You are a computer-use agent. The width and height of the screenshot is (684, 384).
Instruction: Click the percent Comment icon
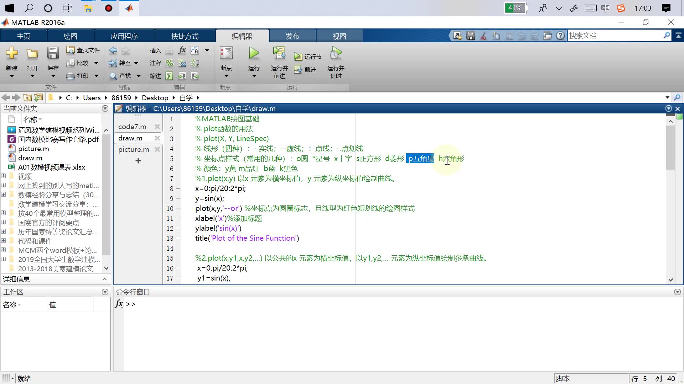170,63
